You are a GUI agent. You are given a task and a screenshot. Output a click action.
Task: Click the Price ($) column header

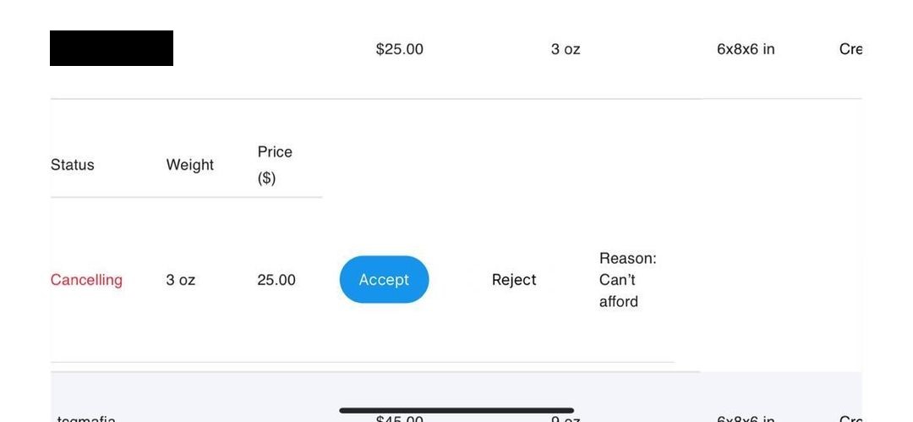pyautogui.click(x=275, y=164)
